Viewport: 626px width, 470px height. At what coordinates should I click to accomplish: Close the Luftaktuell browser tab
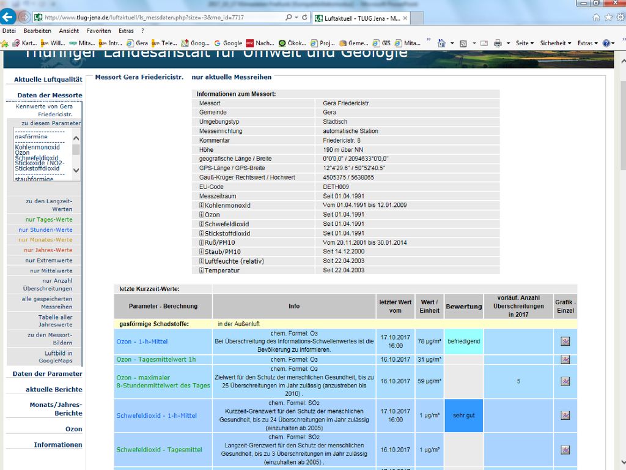pyautogui.click(x=405, y=18)
